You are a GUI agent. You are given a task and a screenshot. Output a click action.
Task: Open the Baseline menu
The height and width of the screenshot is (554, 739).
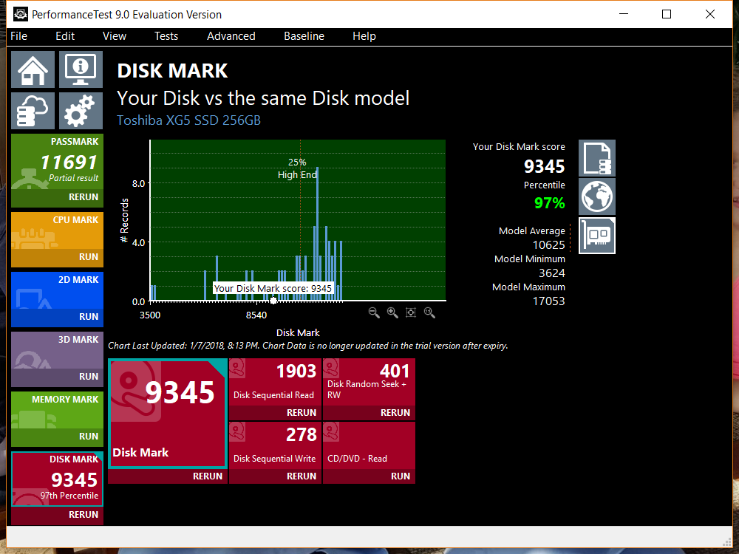(304, 36)
